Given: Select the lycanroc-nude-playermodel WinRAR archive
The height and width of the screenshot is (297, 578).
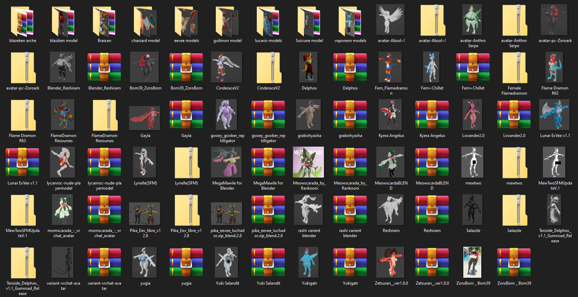Looking at the screenshot, I should [104, 162].
